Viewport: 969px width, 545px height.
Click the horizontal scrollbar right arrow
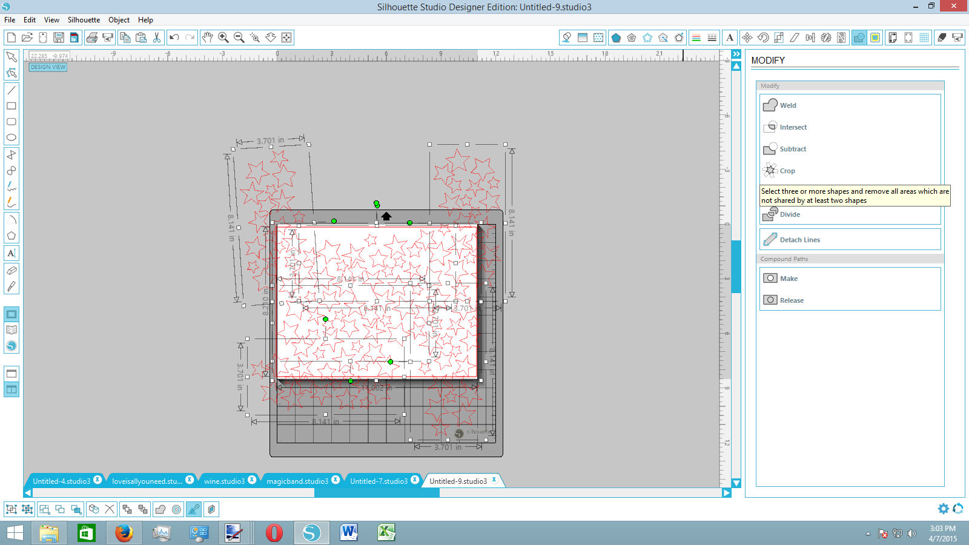(x=726, y=493)
